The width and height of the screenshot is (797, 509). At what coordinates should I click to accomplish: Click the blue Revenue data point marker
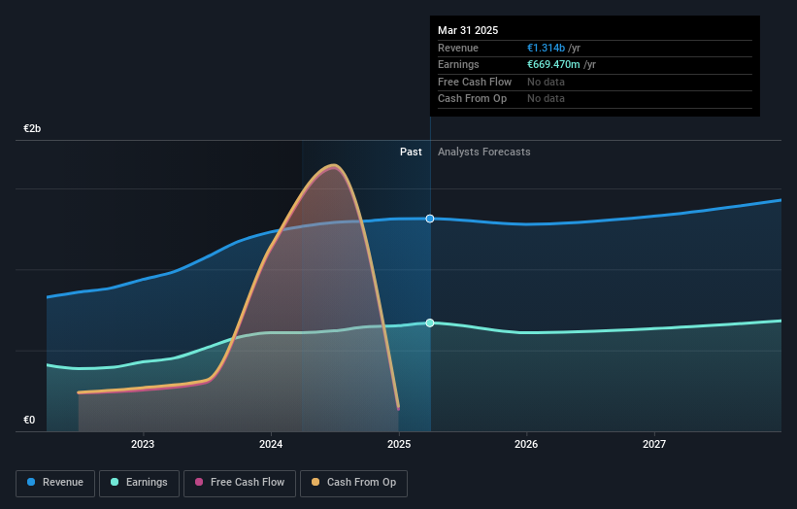pos(430,219)
